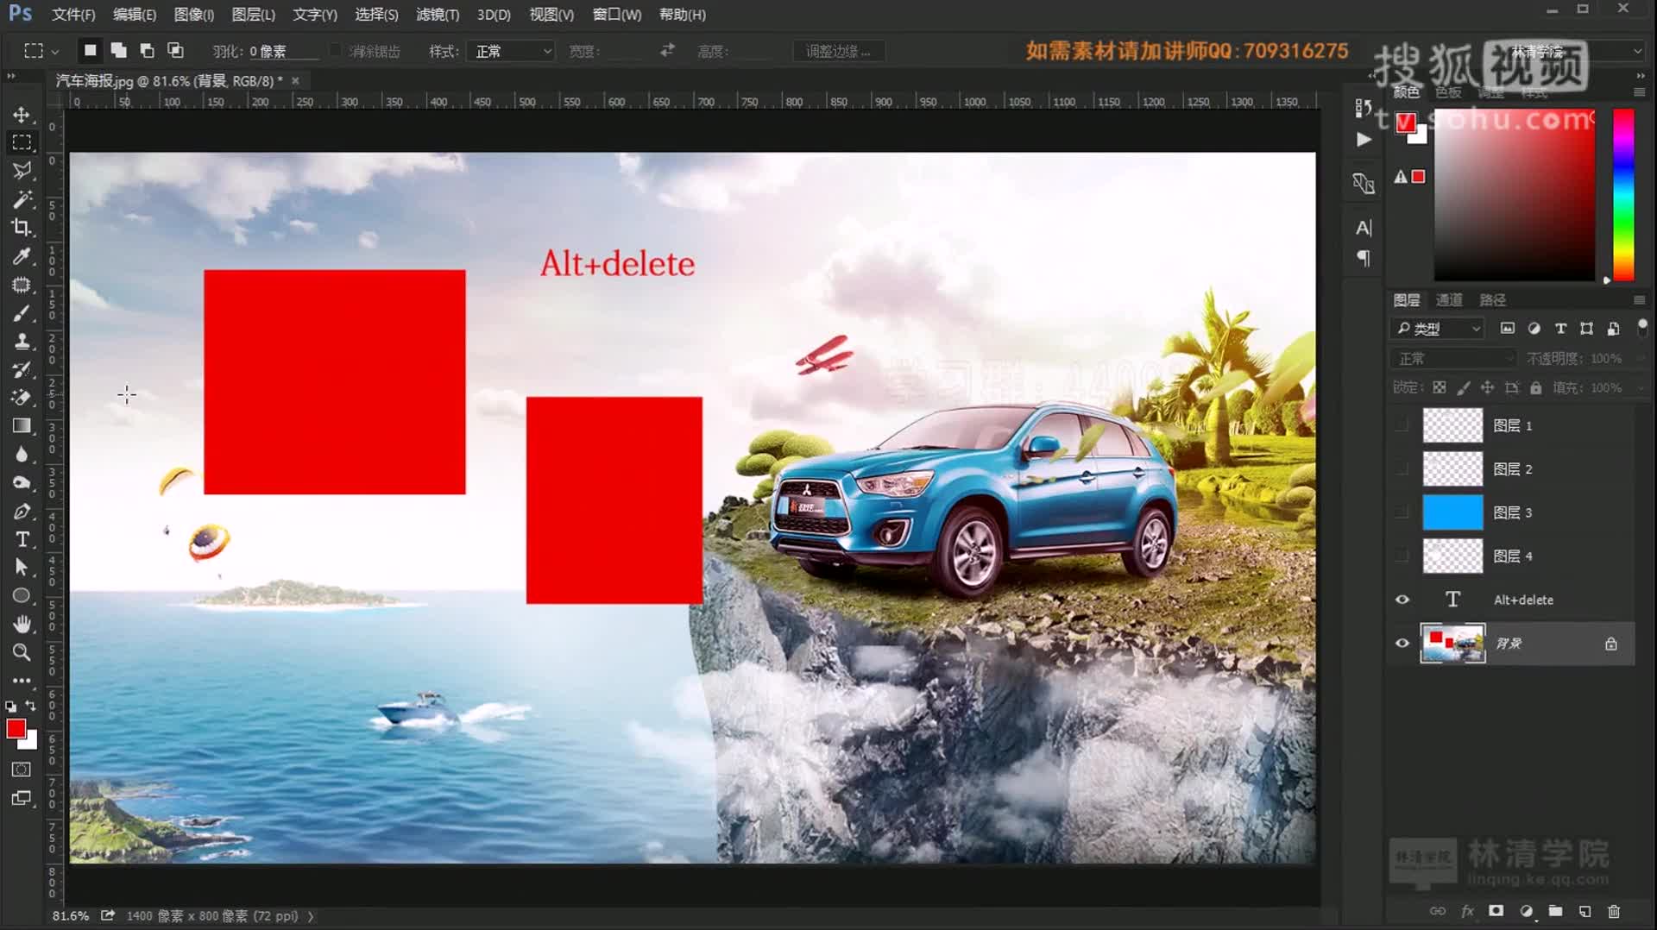Open the 窗口(W) menu
This screenshot has height=930, width=1657.
(x=617, y=15)
